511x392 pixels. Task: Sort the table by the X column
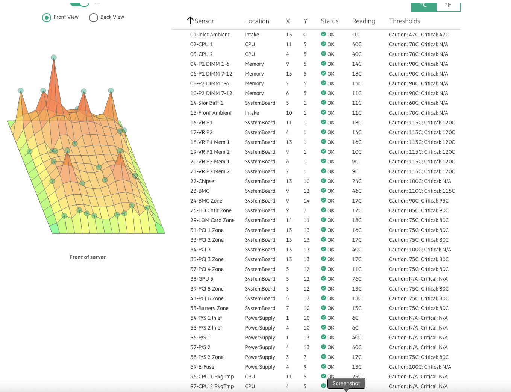[x=288, y=21]
